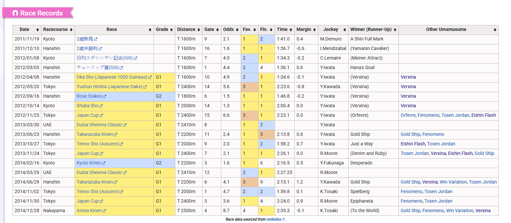Open the 2013/03/30 Dubai Sheema Classic link
The image size is (511, 223).
102,125
